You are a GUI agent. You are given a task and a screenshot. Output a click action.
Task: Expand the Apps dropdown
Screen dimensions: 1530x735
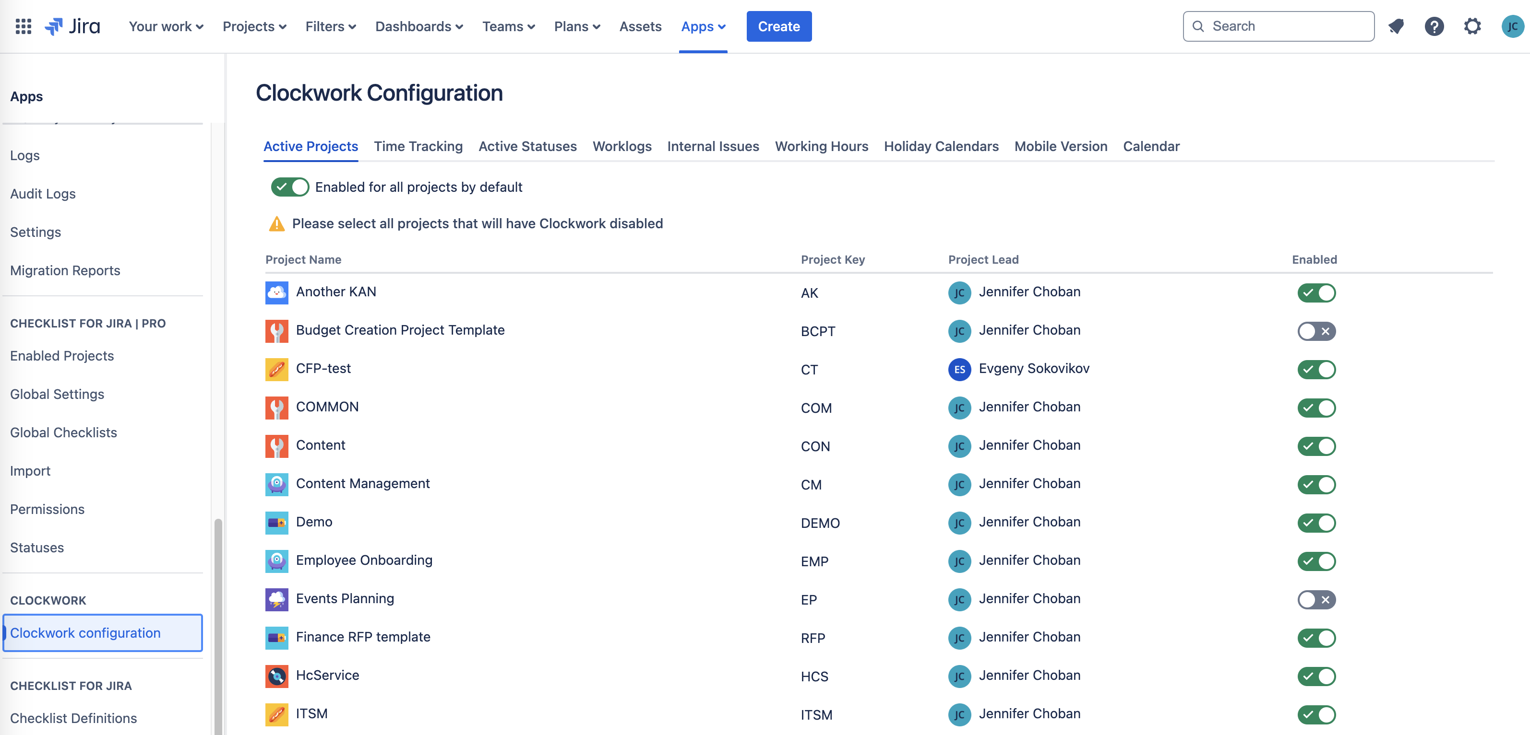(x=703, y=26)
